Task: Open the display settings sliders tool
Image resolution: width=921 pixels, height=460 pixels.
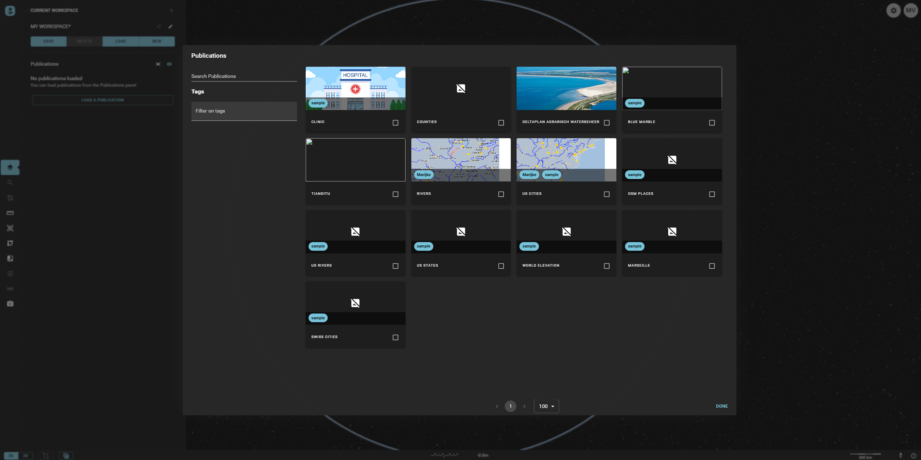Action: [x=10, y=273]
